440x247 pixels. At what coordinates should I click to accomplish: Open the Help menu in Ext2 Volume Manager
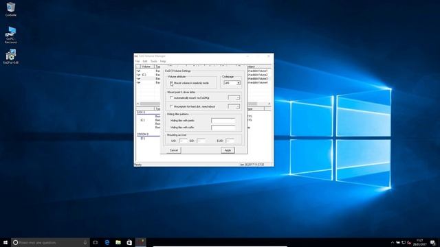(x=163, y=61)
